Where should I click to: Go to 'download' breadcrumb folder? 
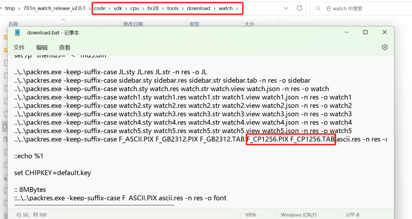click(199, 8)
